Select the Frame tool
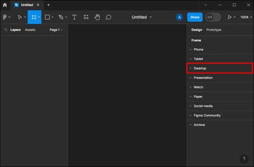 pos(34,17)
